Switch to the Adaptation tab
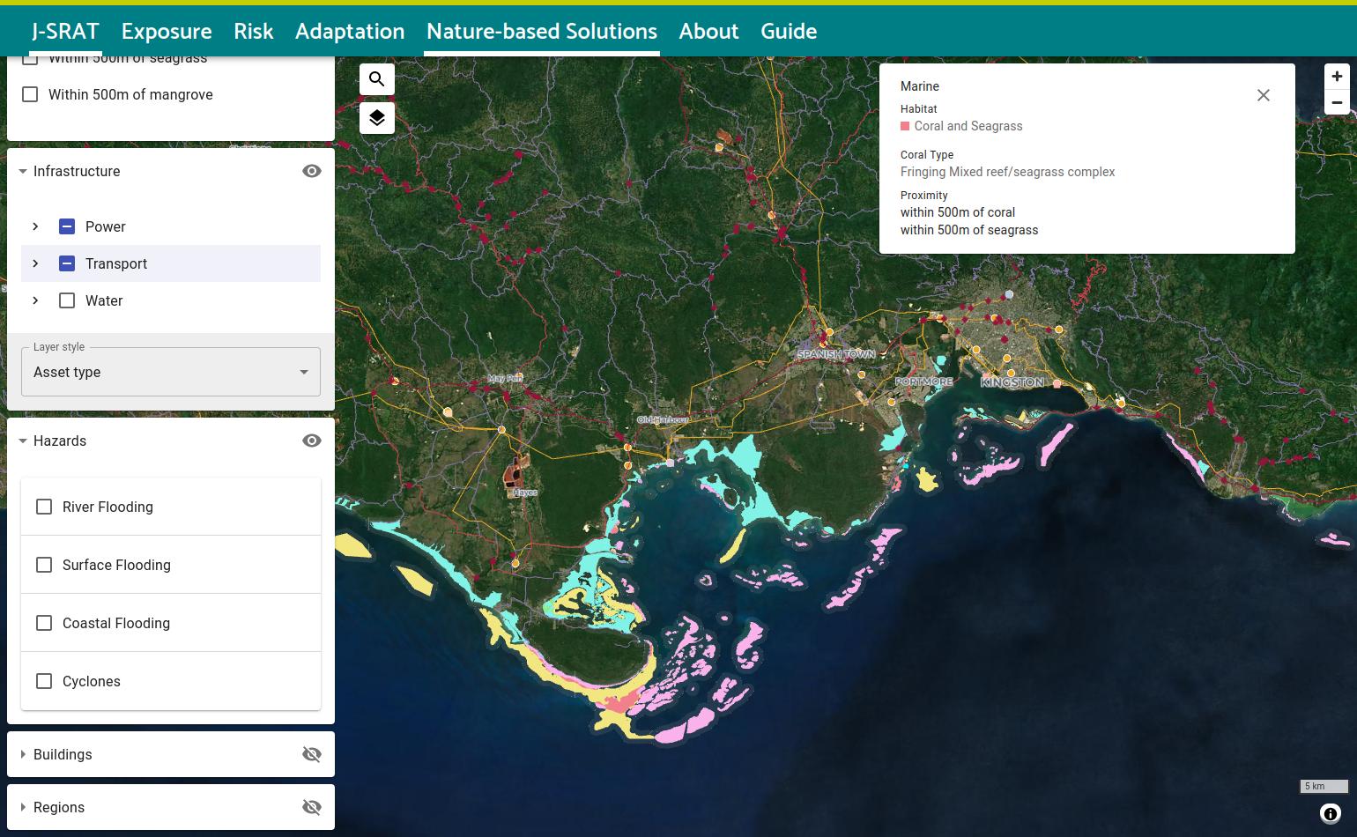This screenshot has height=837, width=1357. tap(350, 32)
